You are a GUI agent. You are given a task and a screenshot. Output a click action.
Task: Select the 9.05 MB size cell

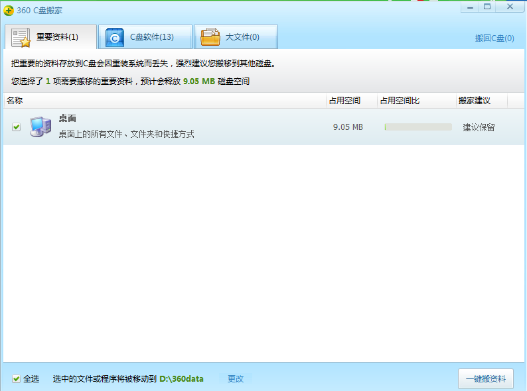pos(348,127)
